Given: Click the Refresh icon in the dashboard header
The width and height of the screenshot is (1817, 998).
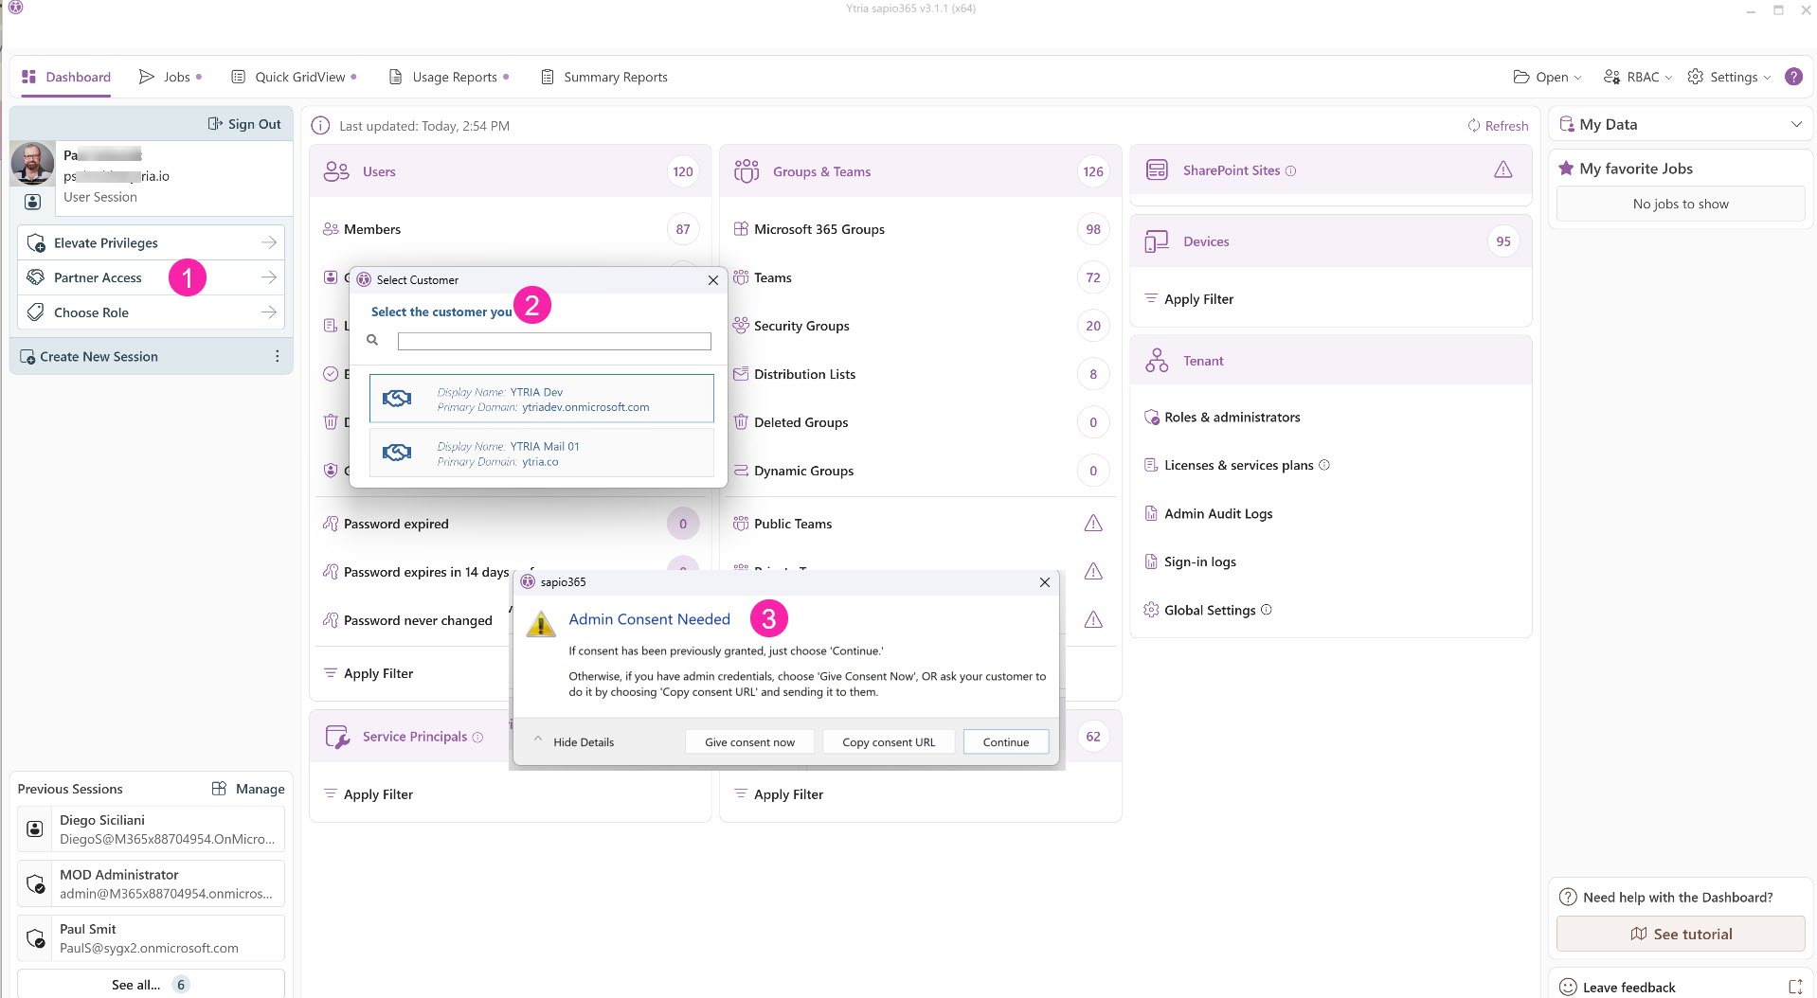Looking at the screenshot, I should click(1473, 126).
